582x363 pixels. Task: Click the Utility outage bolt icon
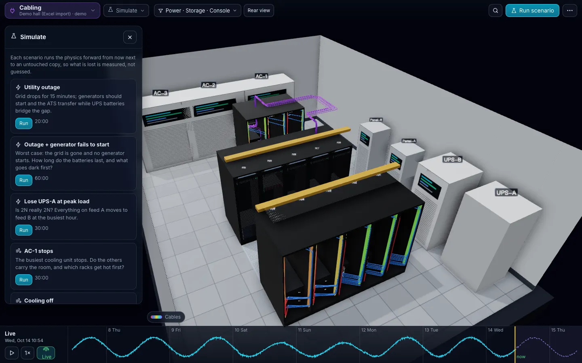tap(18, 87)
